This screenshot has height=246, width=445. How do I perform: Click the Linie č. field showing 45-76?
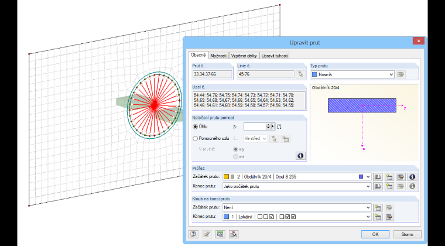click(x=266, y=74)
